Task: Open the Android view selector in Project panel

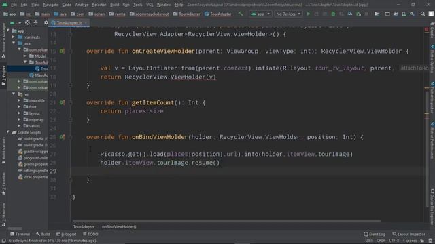Action: point(15,22)
